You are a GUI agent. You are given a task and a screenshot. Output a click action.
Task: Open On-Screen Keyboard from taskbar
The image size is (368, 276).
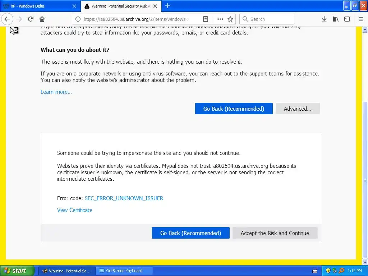point(124,271)
